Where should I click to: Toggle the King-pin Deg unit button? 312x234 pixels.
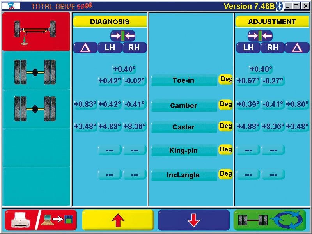226,149
